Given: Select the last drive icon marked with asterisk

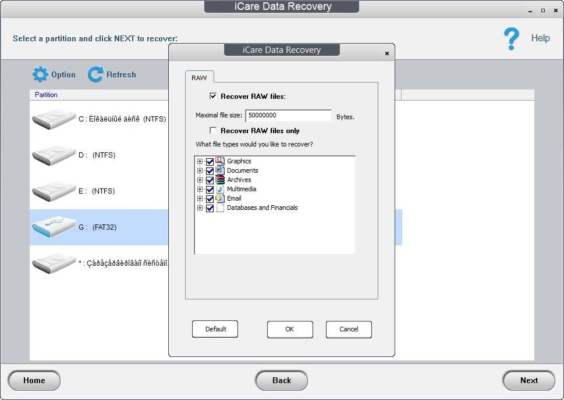Looking at the screenshot, I should pos(54,263).
